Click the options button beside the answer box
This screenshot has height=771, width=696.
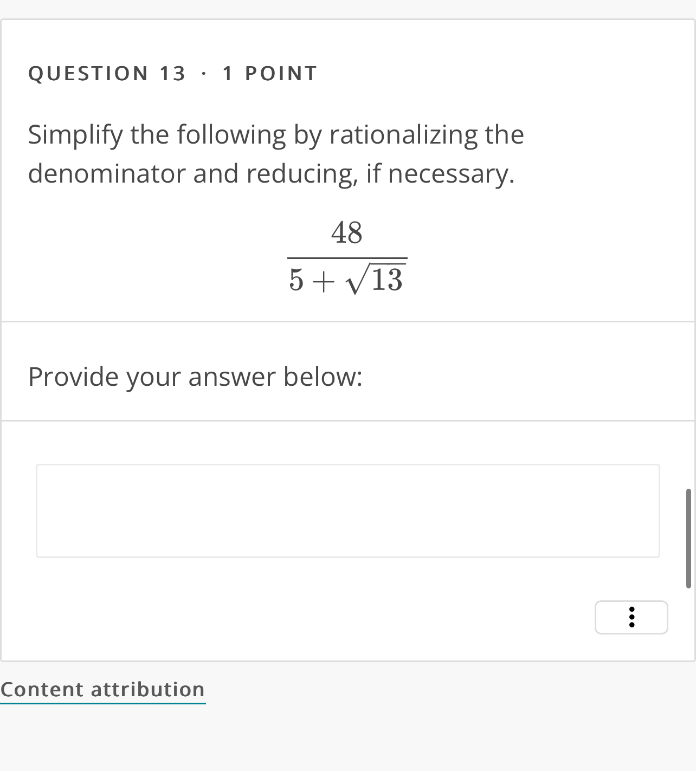[x=631, y=617]
